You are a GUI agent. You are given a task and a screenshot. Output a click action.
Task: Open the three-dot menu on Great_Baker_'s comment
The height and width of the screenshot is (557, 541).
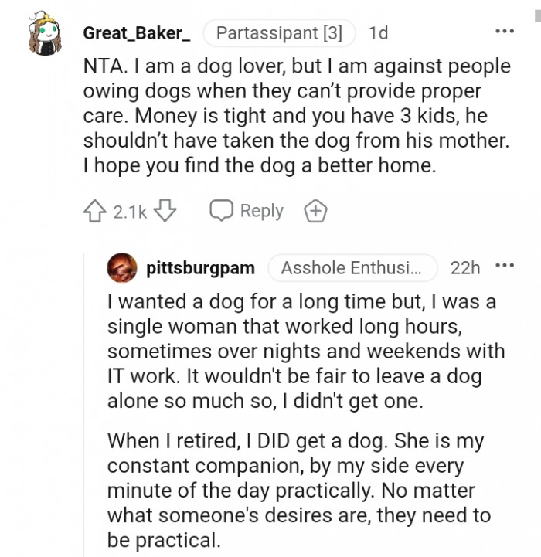coord(503,32)
